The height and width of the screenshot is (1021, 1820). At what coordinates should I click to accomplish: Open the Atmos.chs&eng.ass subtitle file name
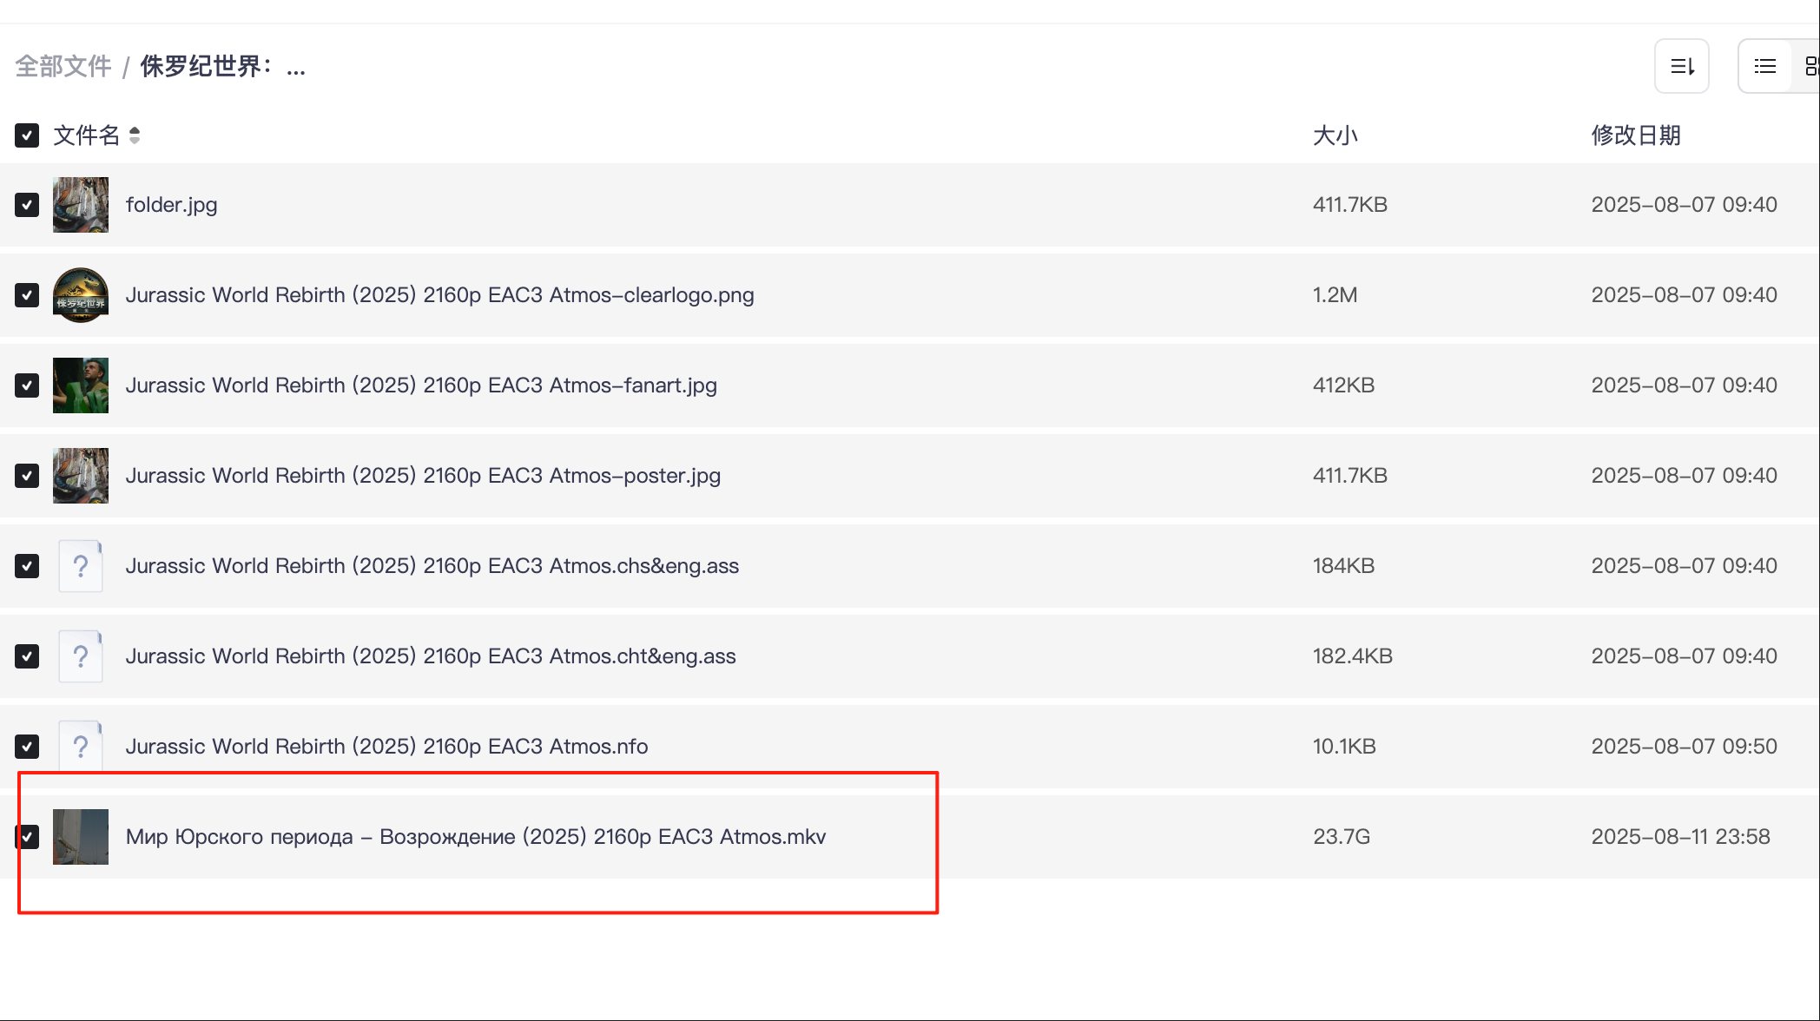[432, 566]
